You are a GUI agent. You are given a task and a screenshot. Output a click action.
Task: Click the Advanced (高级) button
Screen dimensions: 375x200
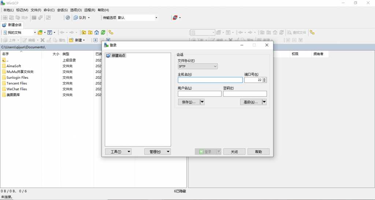(x=251, y=102)
